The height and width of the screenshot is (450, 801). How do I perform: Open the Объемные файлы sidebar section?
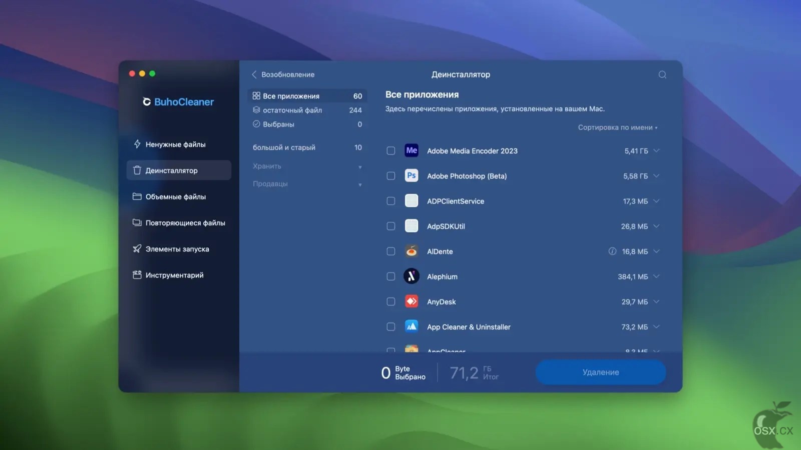point(179,196)
